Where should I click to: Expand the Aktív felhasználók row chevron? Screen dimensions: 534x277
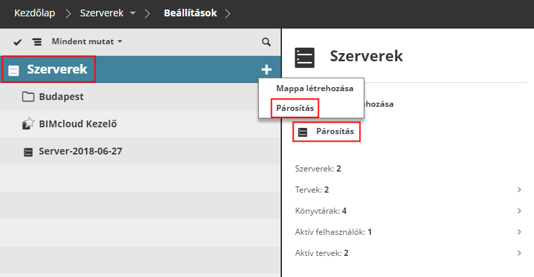[519, 232]
